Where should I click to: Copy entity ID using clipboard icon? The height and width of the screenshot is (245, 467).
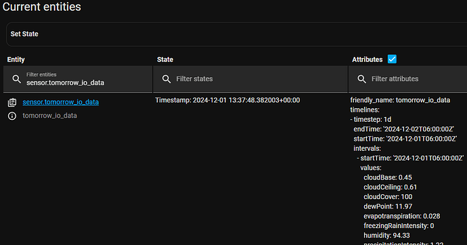click(x=12, y=102)
